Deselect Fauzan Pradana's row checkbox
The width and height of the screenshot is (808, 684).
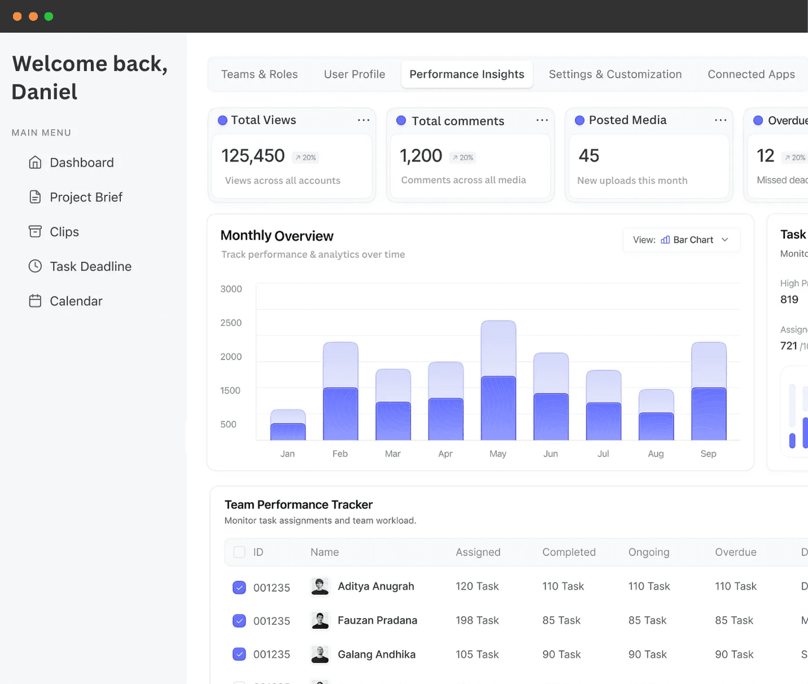click(239, 621)
